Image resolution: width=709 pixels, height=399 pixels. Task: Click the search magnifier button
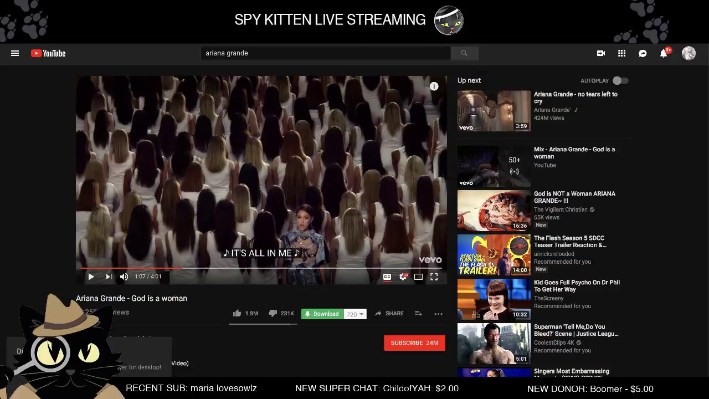click(x=464, y=53)
